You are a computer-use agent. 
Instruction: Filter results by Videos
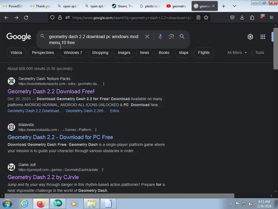[x=16, y=53]
